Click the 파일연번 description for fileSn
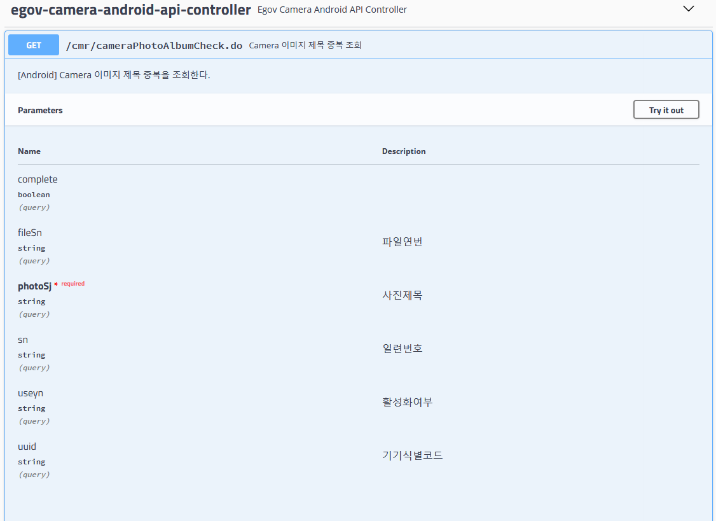This screenshot has width=716, height=521. [x=402, y=242]
